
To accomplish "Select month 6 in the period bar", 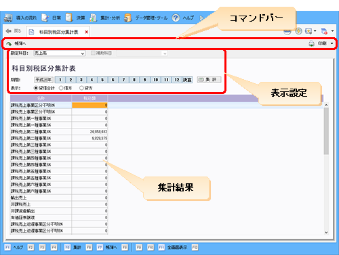I will tap(113, 80).
